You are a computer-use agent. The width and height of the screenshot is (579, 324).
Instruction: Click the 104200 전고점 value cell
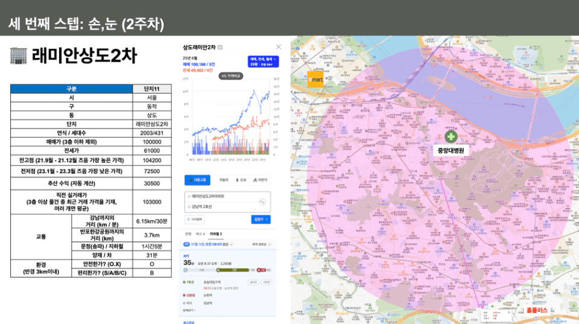click(152, 160)
